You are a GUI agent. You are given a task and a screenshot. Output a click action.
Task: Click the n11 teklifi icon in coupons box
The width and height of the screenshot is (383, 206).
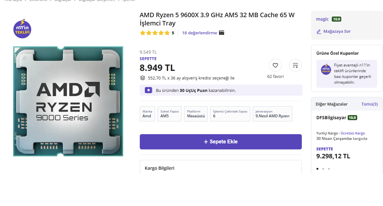(326, 70)
